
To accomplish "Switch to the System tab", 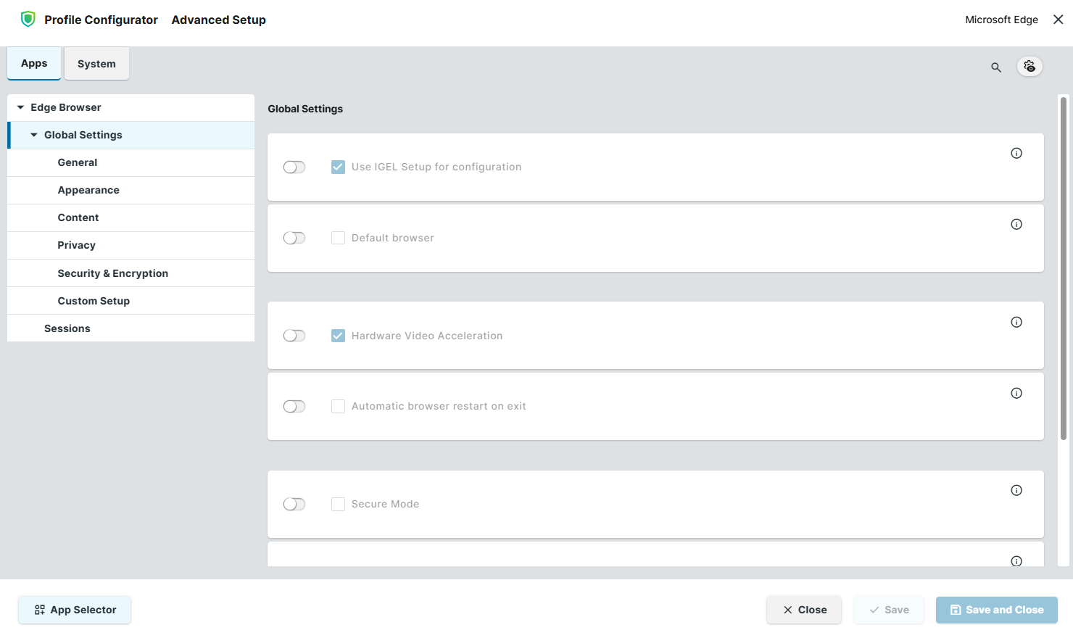I will point(96,64).
